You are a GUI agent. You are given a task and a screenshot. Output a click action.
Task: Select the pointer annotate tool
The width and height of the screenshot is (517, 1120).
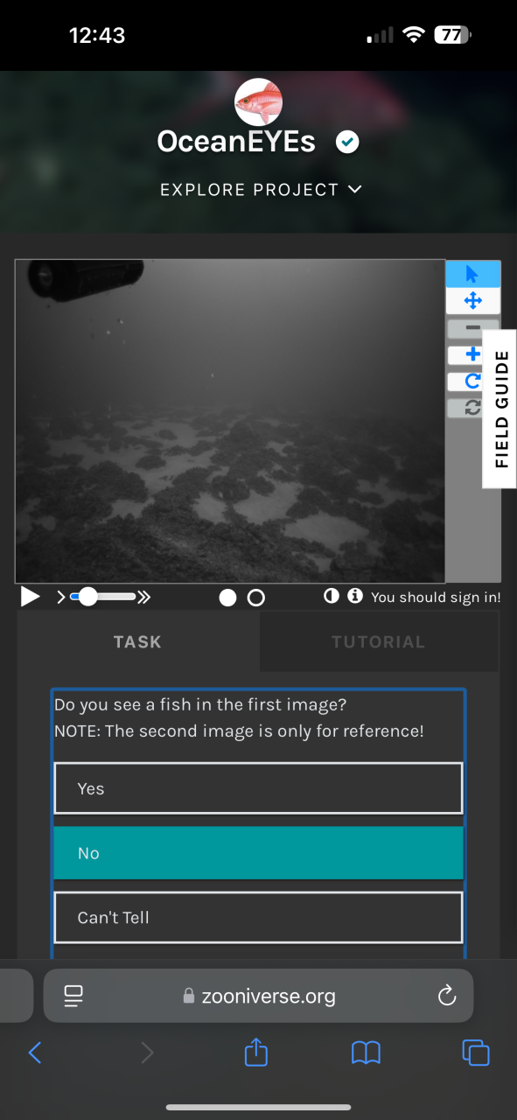pos(473,274)
